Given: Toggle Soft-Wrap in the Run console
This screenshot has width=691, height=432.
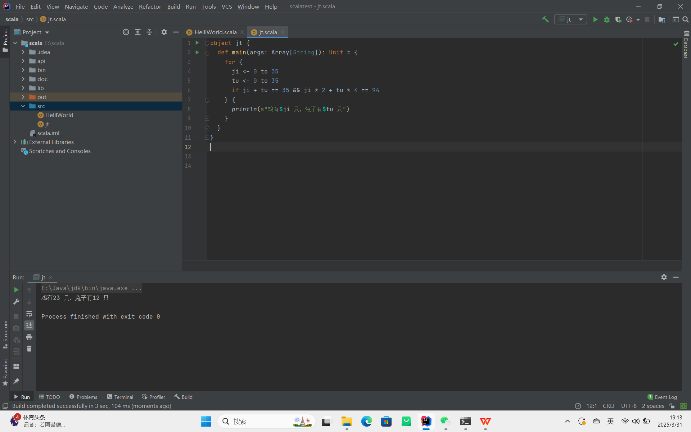Looking at the screenshot, I should (x=29, y=314).
